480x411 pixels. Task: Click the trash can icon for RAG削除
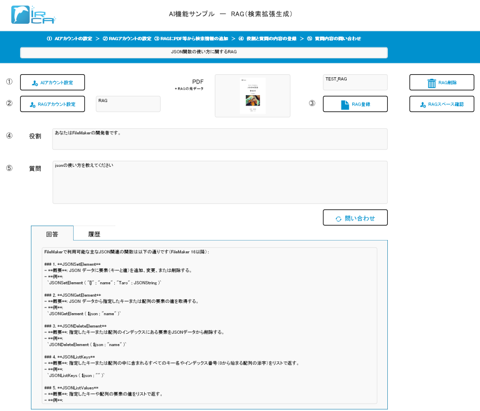[432, 83]
